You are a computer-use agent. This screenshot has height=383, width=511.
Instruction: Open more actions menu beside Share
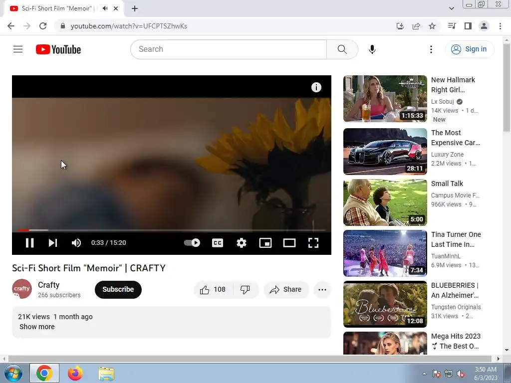(322, 290)
